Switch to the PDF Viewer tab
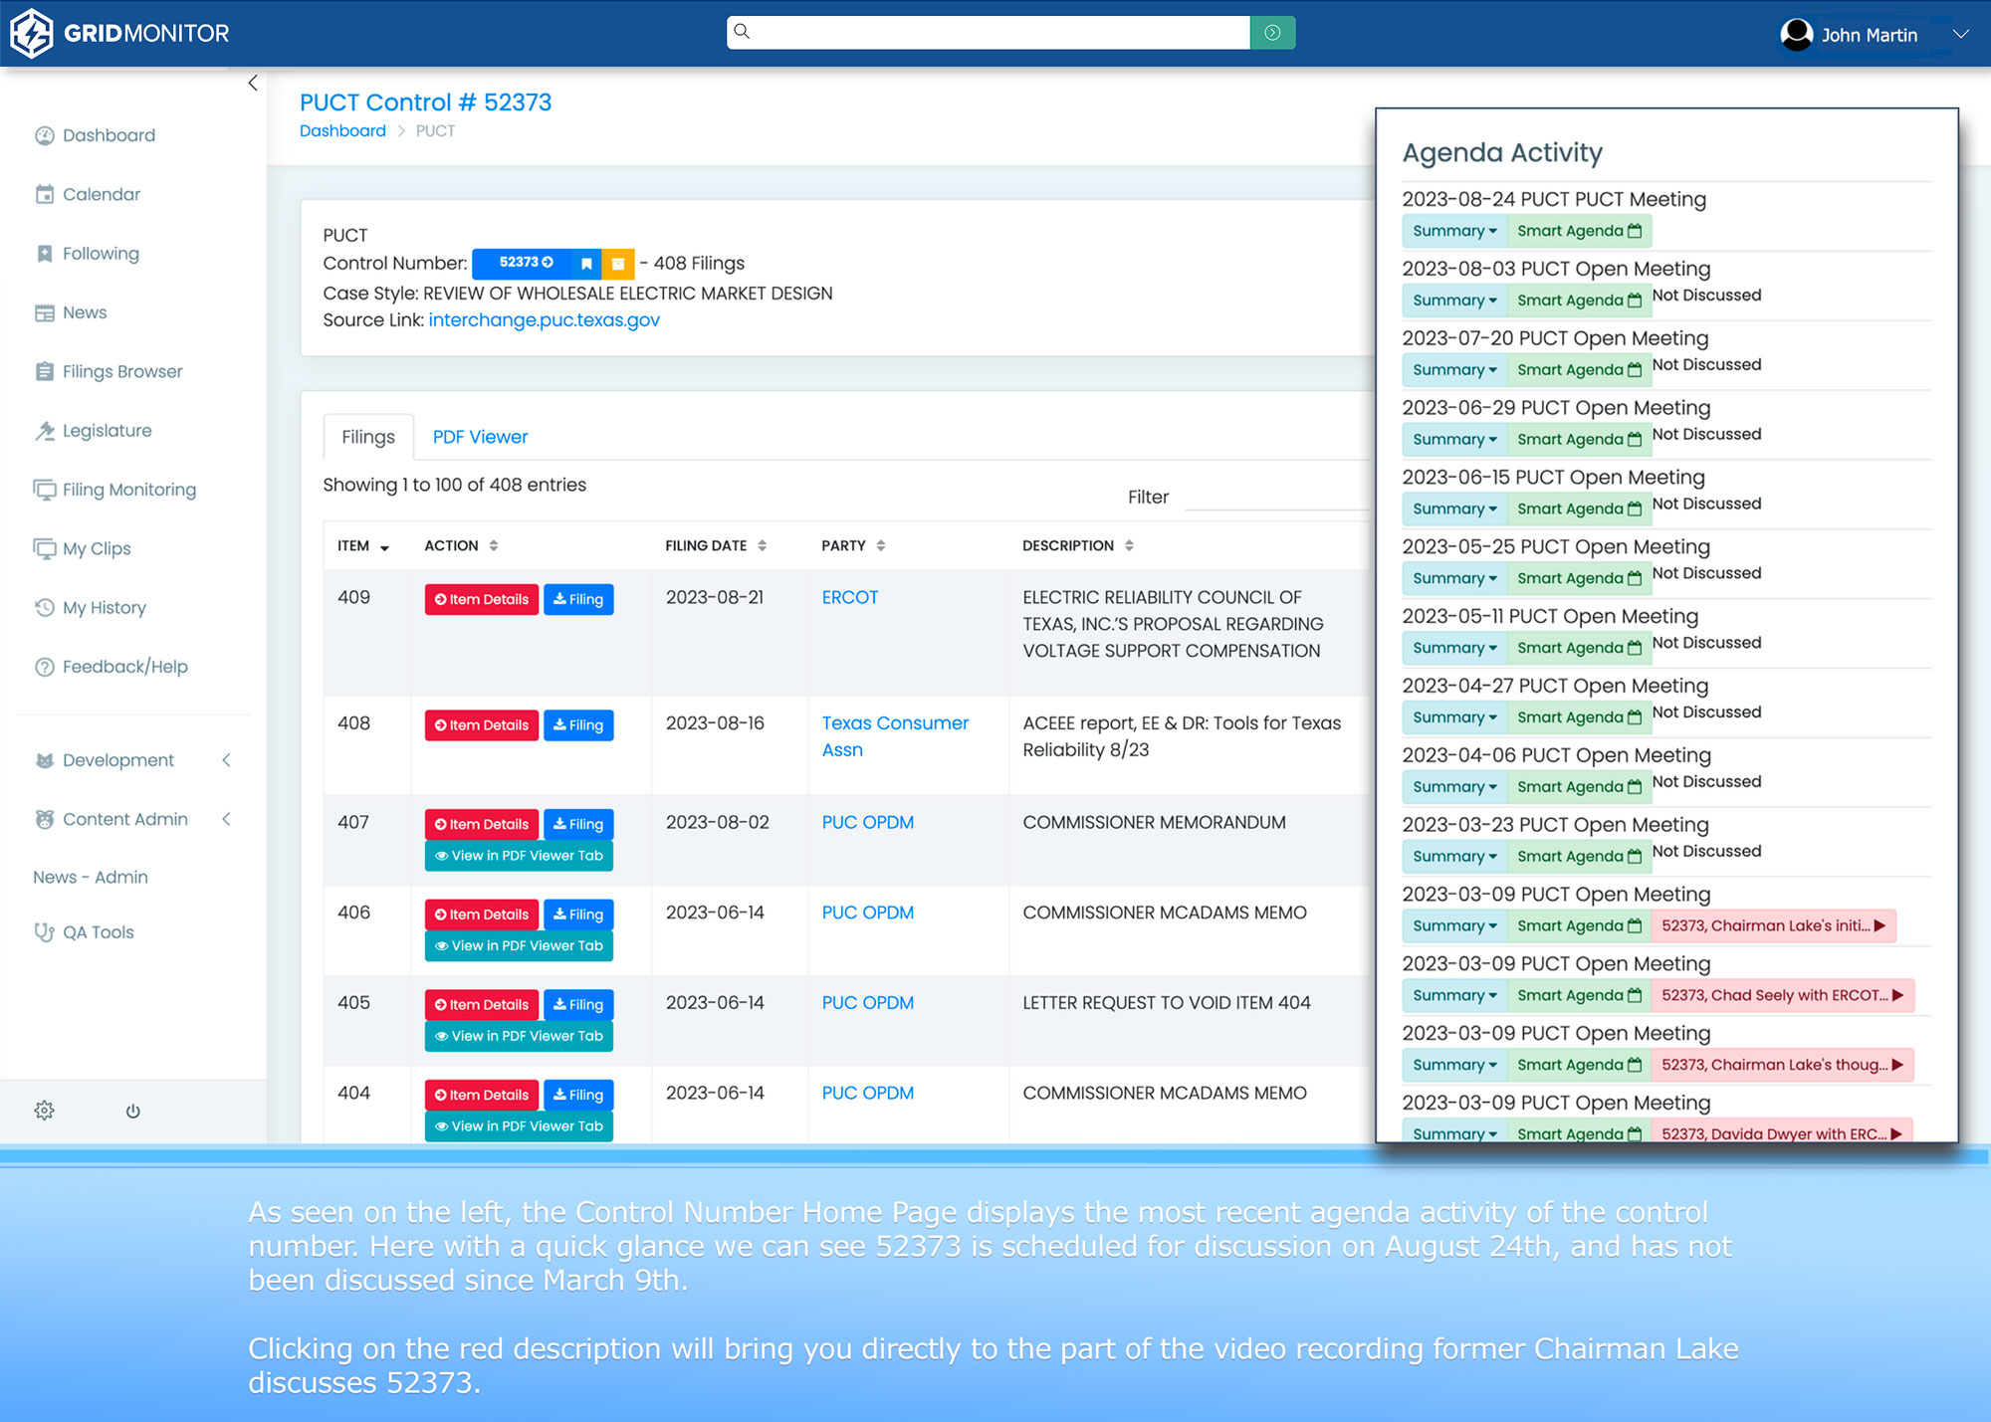The height and width of the screenshot is (1422, 1991). pyautogui.click(x=480, y=437)
